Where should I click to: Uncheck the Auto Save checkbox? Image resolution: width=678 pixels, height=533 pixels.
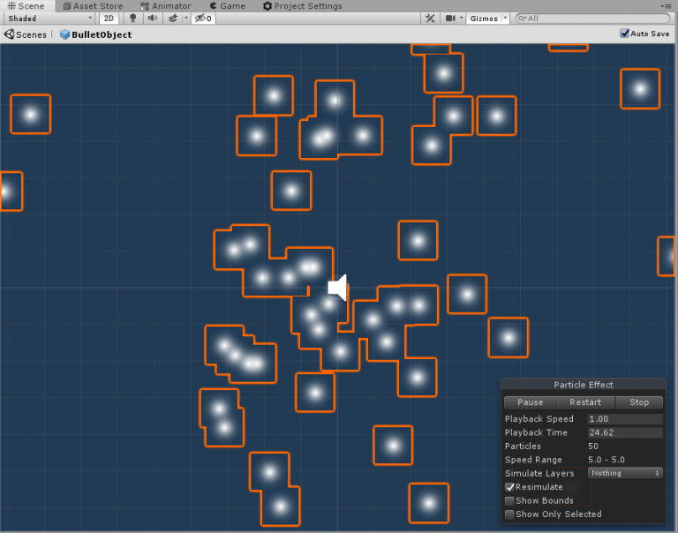[624, 34]
